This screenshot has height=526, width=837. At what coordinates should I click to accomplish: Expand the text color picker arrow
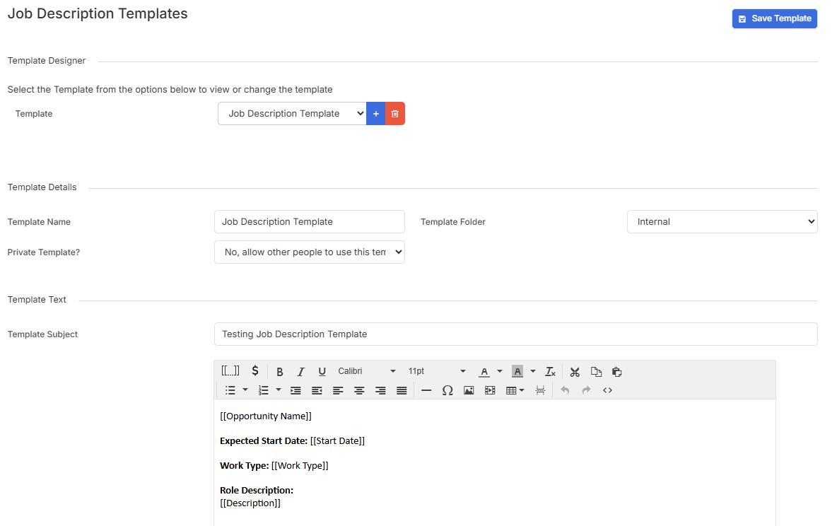click(500, 371)
